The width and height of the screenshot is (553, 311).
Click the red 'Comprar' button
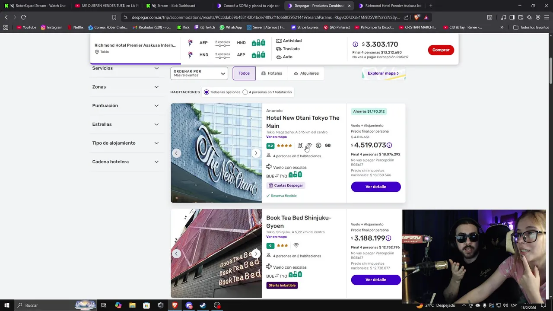tap(441, 50)
